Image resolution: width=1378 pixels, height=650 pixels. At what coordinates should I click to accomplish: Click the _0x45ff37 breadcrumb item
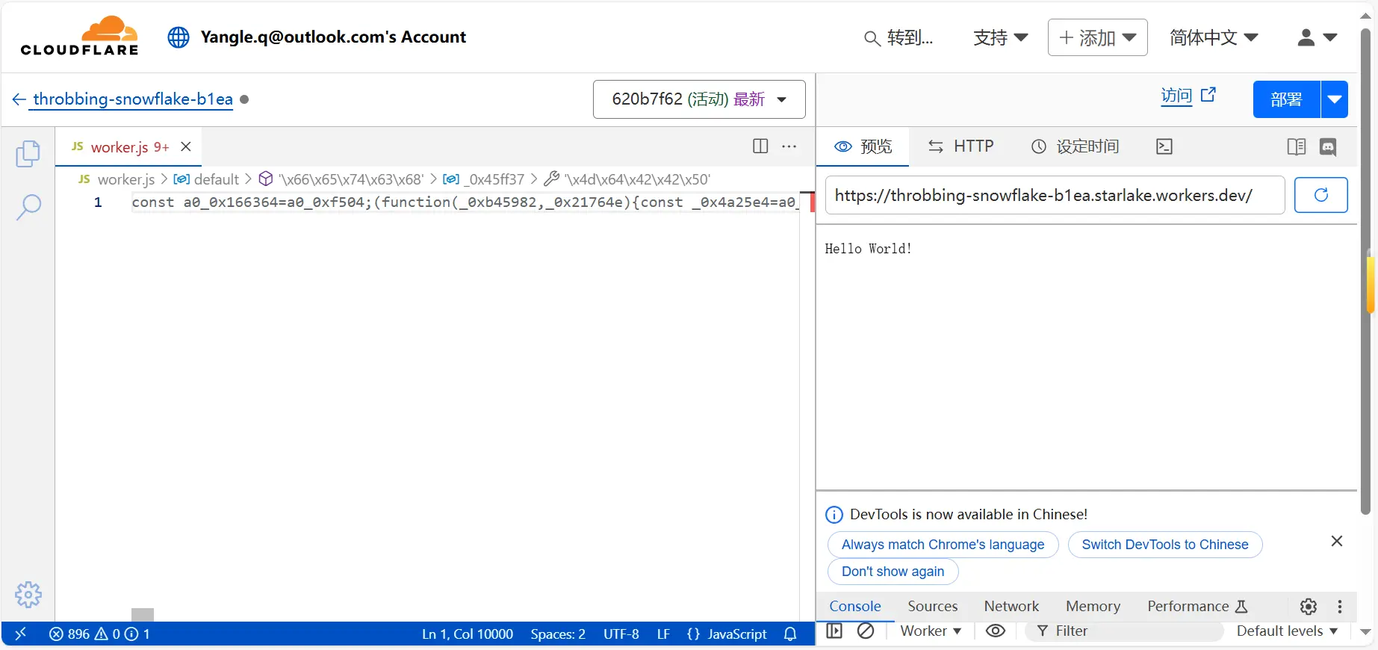pyautogui.click(x=484, y=179)
